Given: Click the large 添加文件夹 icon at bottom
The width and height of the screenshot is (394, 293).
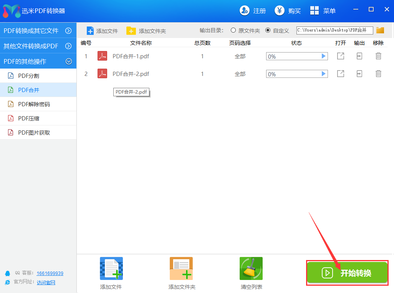Looking at the screenshot, I should [x=181, y=268].
